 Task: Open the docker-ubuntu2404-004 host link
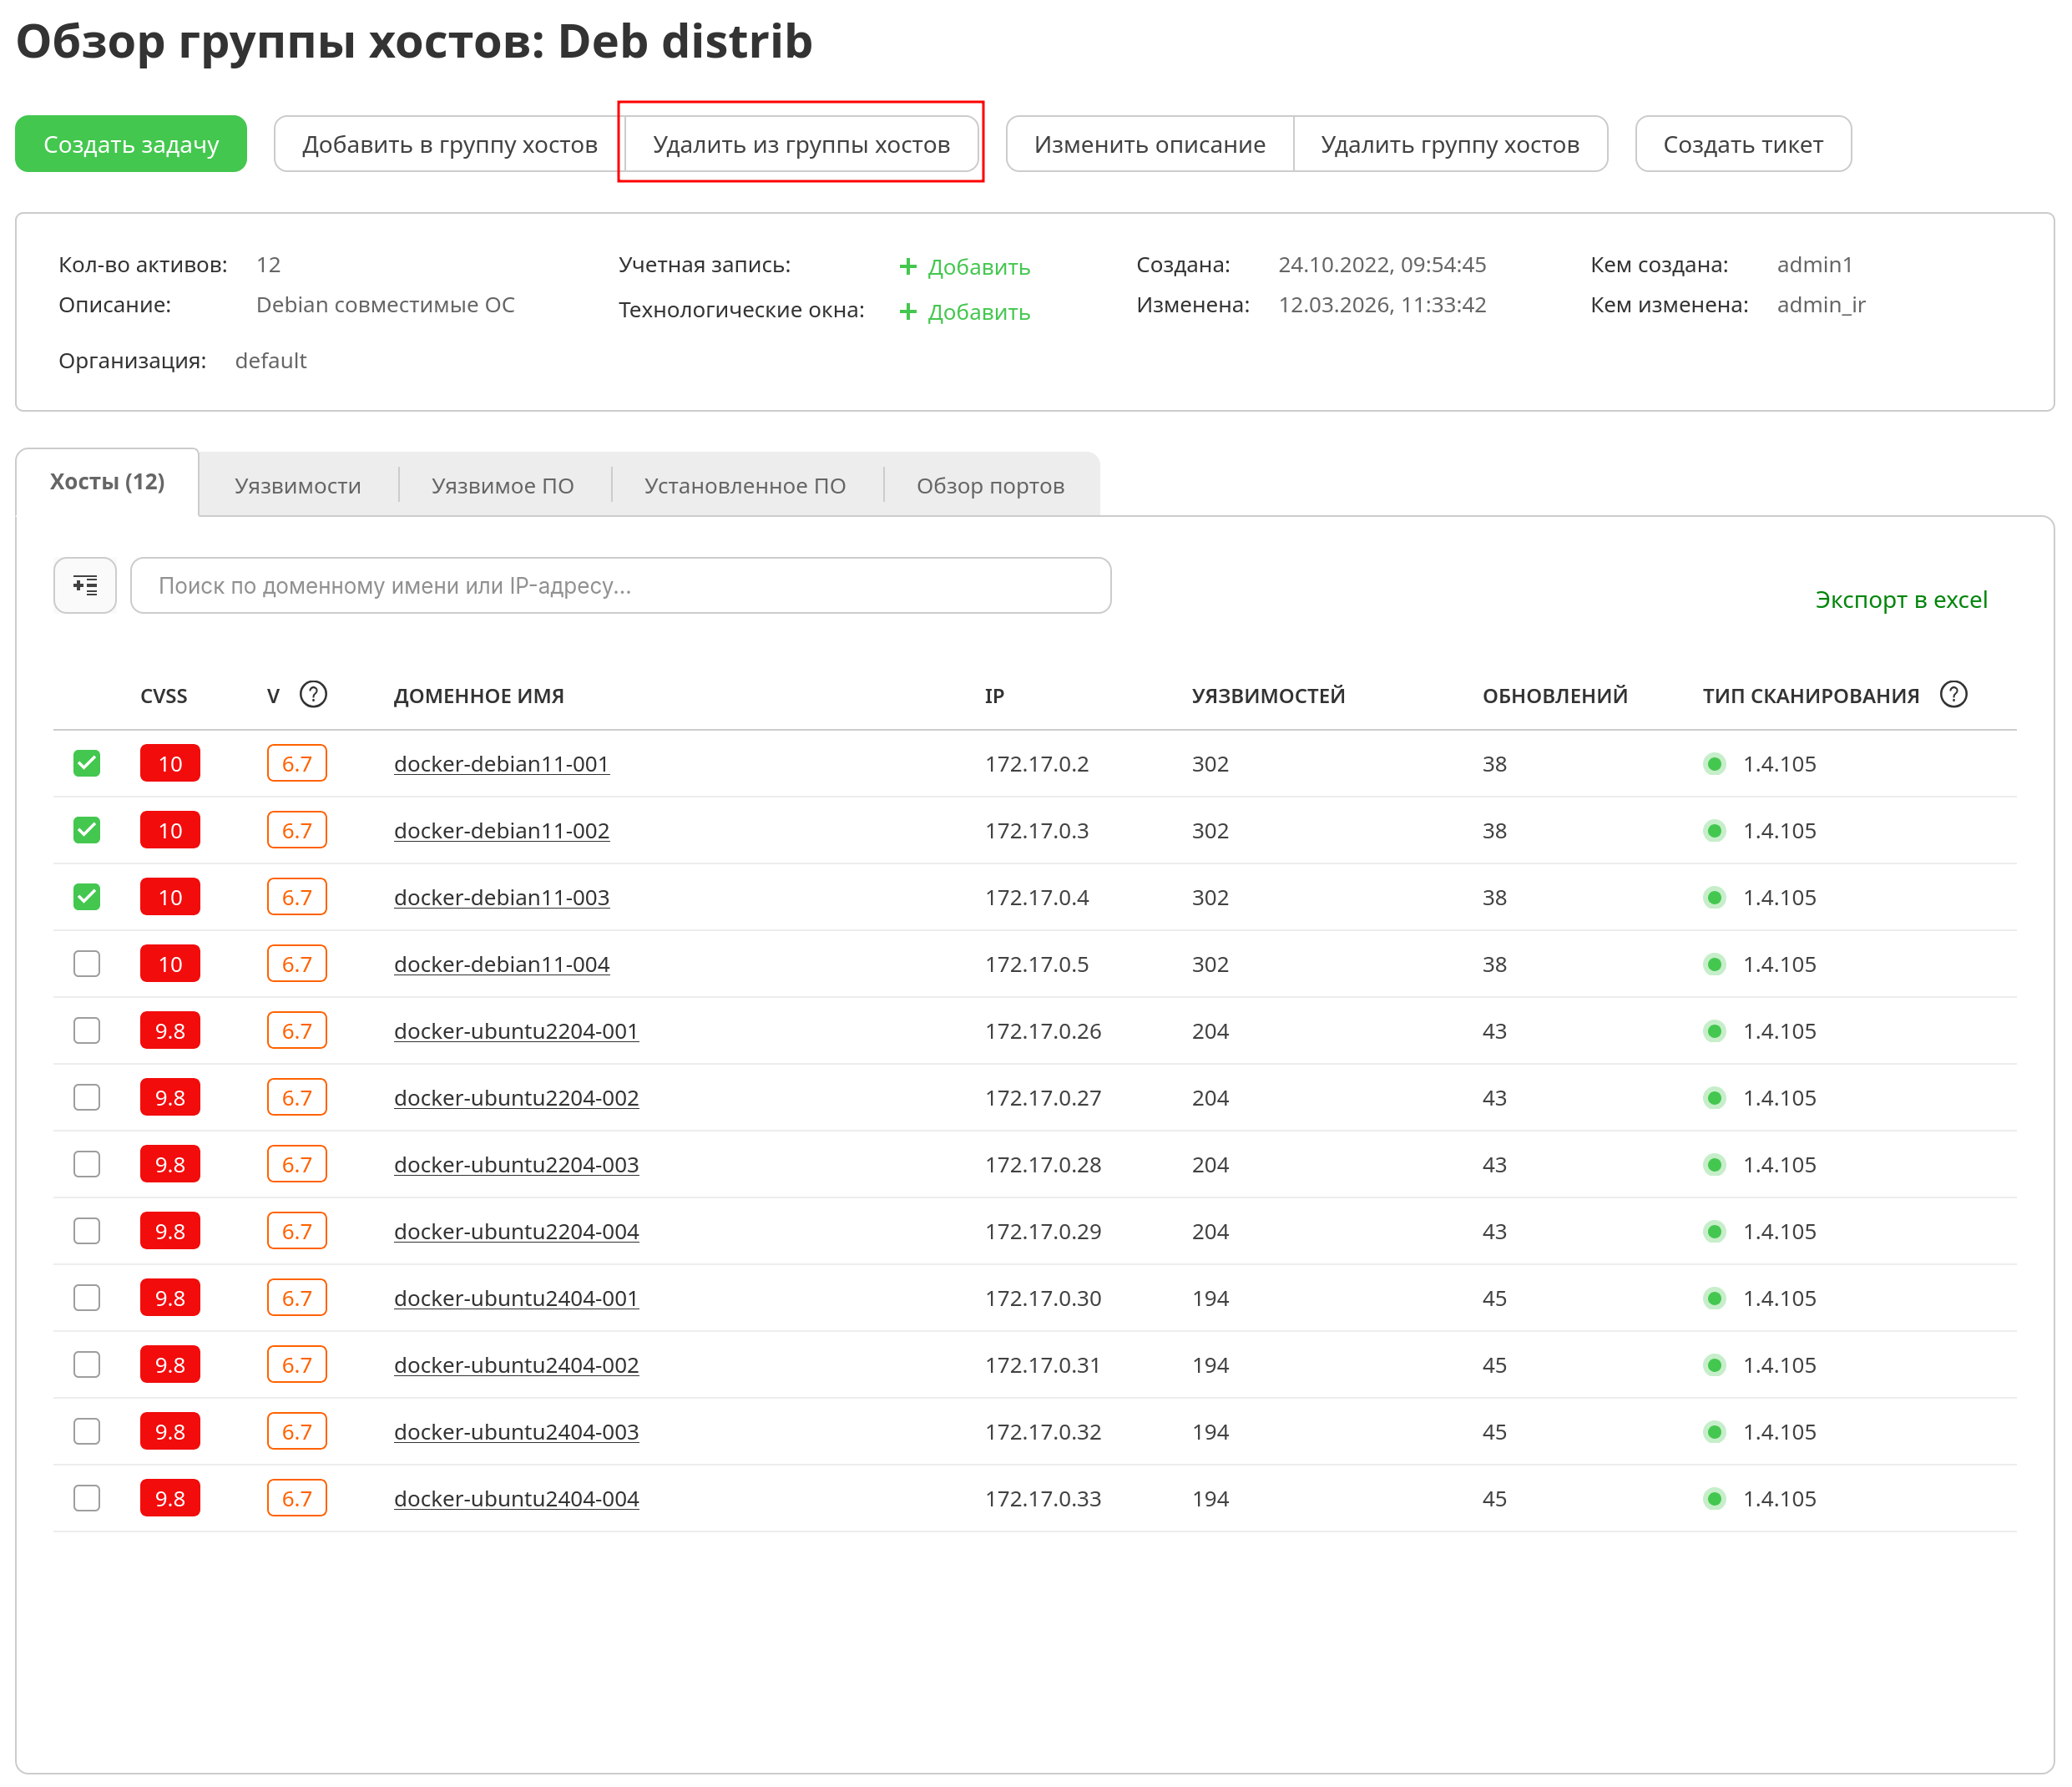(516, 1499)
